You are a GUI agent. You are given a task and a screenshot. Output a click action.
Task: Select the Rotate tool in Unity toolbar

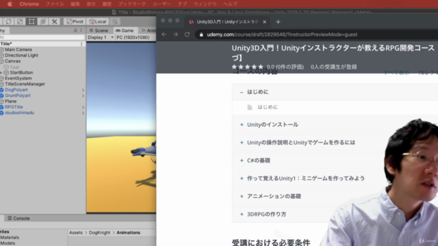[x=8, y=21]
